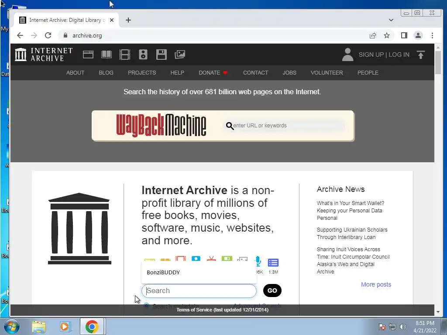Open Windows Explorer from taskbar
The height and width of the screenshot is (335, 447).
[39, 326]
